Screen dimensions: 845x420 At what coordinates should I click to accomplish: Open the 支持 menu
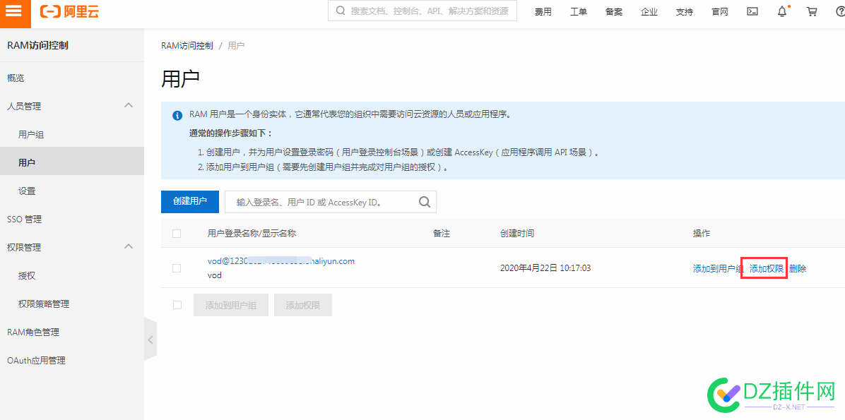685,12
